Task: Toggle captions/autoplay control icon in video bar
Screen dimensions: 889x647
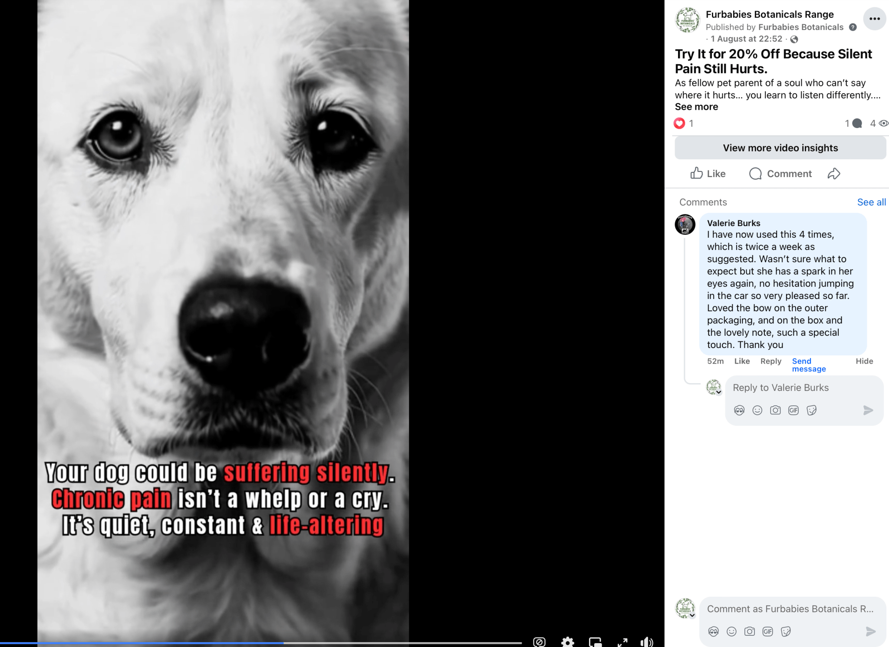Action: 539,642
